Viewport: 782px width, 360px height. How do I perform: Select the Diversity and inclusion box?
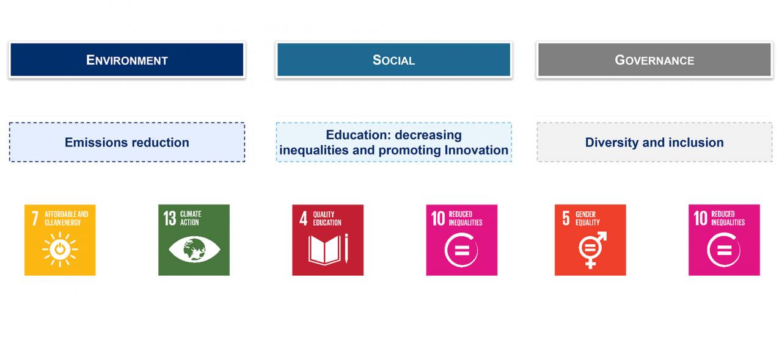[654, 142]
